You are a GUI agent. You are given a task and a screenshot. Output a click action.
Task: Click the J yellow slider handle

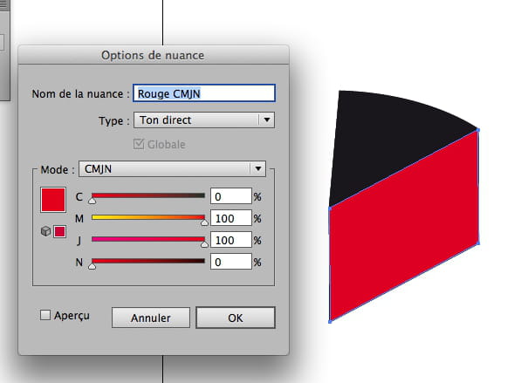point(204,244)
